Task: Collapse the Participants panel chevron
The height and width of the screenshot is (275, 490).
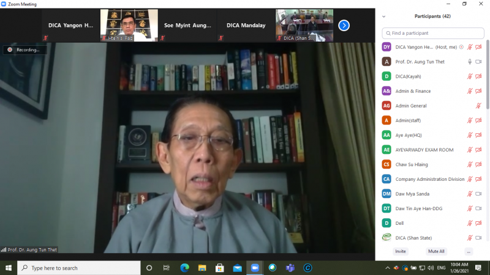Action: click(384, 16)
